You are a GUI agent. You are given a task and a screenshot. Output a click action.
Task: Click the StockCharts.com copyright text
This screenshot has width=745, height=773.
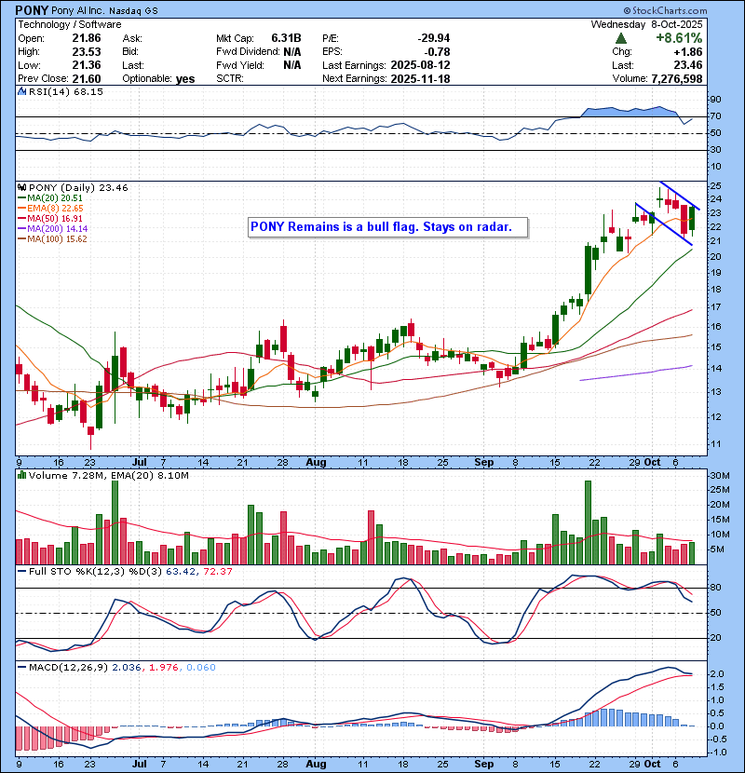click(665, 10)
